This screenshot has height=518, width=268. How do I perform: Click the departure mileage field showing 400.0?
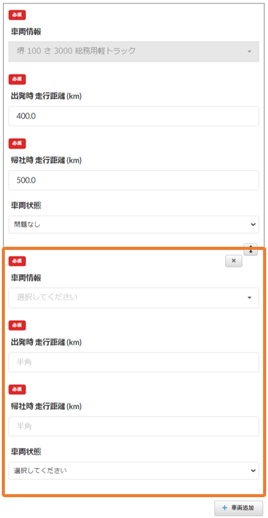tap(133, 116)
